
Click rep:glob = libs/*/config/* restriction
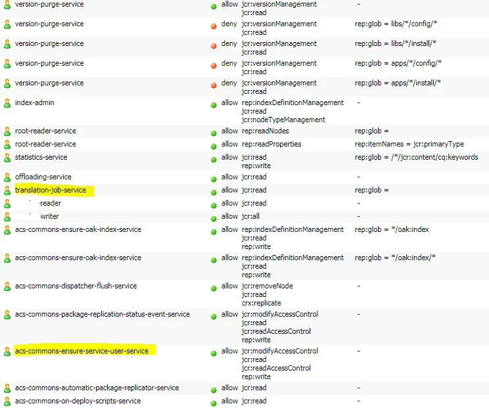[x=396, y=24]
